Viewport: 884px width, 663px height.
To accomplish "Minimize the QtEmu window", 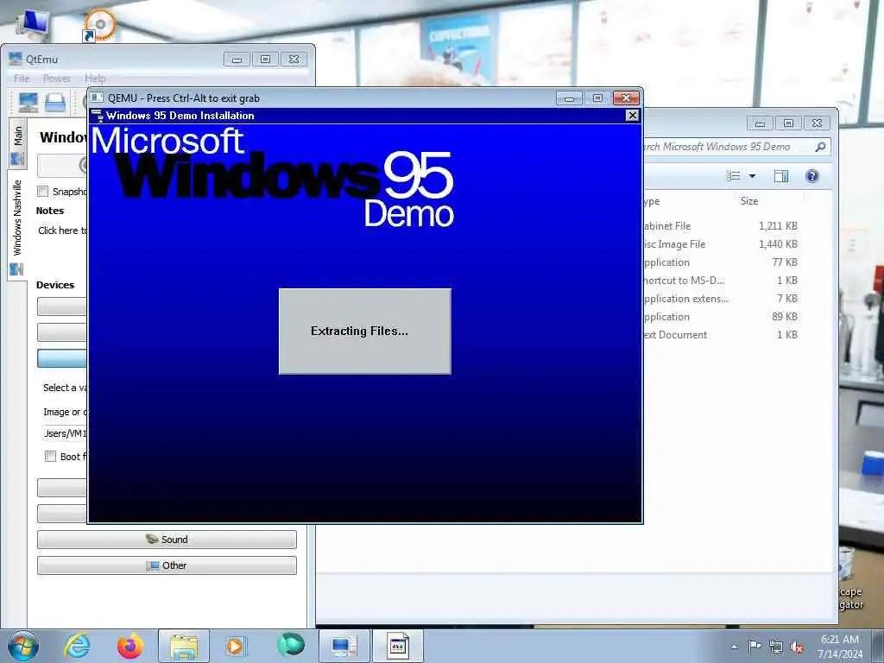I will [x=237, y=60].
